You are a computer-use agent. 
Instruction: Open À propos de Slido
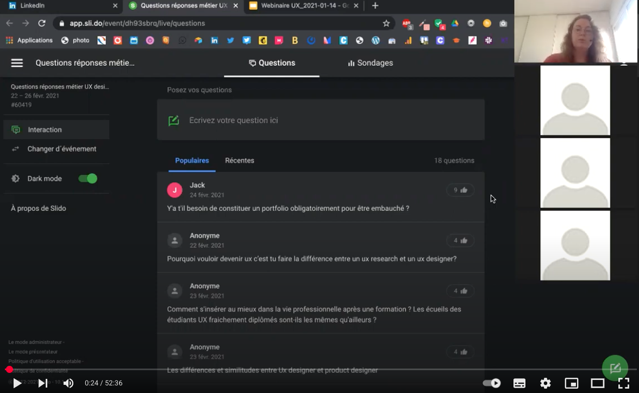pos(38,208)
